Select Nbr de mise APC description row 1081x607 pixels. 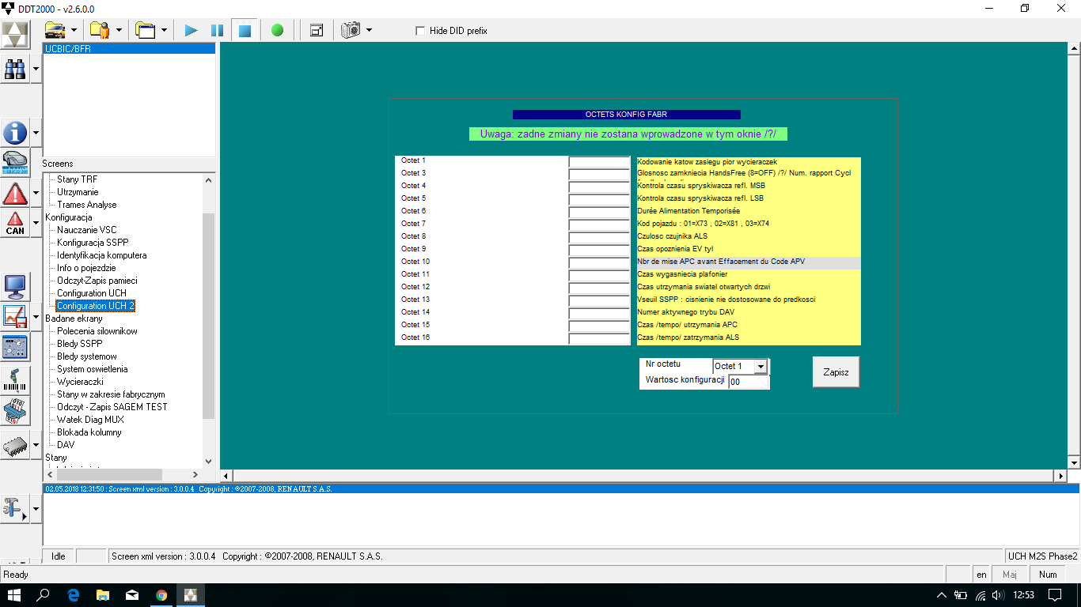749,262
